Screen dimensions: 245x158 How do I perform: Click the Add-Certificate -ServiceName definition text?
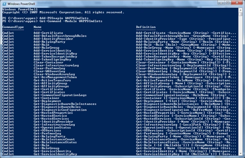pyautogui.click(x=186, y=33)
